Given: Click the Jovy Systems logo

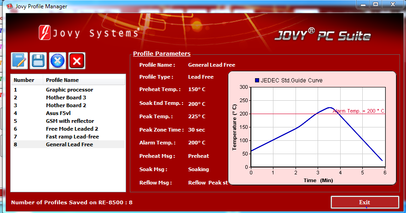Looking at the screenshot, I should [89, 33].
